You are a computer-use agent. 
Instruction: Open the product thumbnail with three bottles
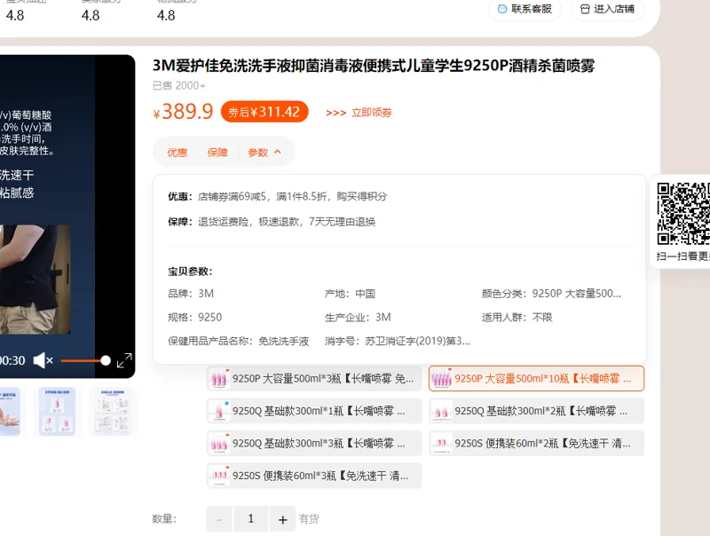57,411
